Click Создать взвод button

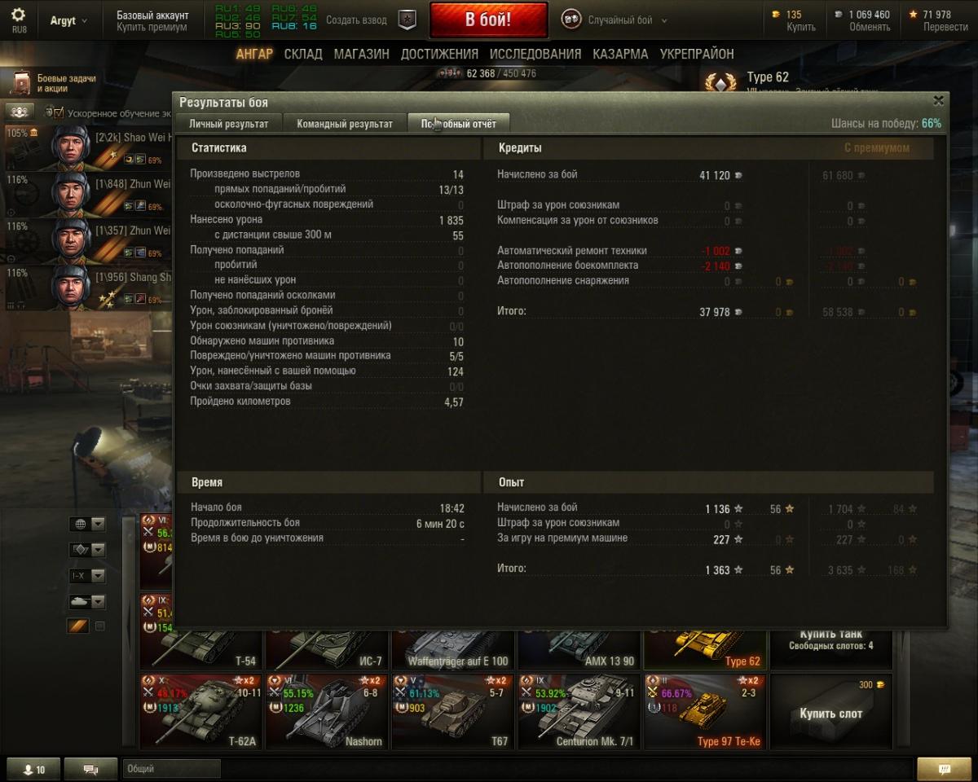pyautogui.click(x=356, y=20)
